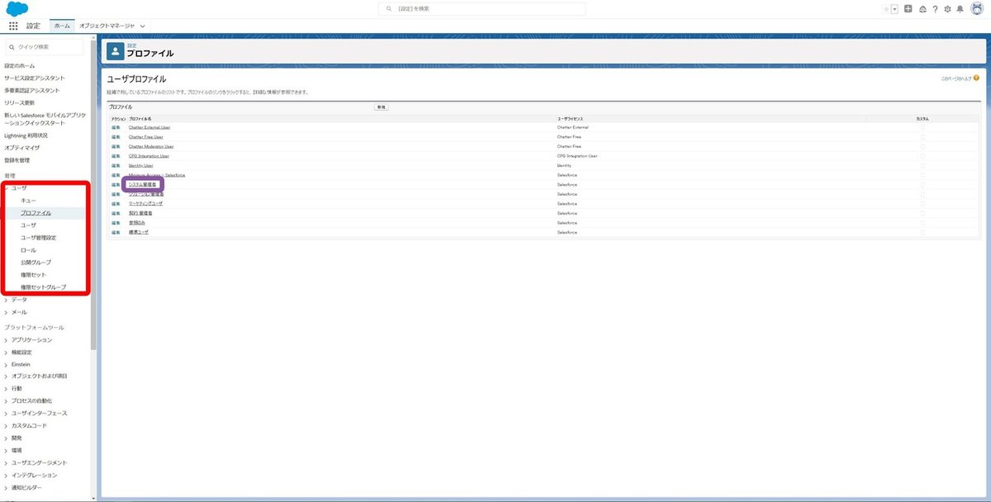Screen dimensions: 991x502
Task: Open オプティマイザ in sidebar
Action: tap(22, 147)
